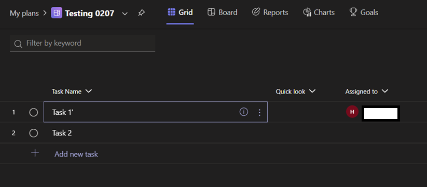The width and height of the screenshot is (427, 187).
Task: Expand the Testing 0207 plan dropdown
Action: click(125, 14)
